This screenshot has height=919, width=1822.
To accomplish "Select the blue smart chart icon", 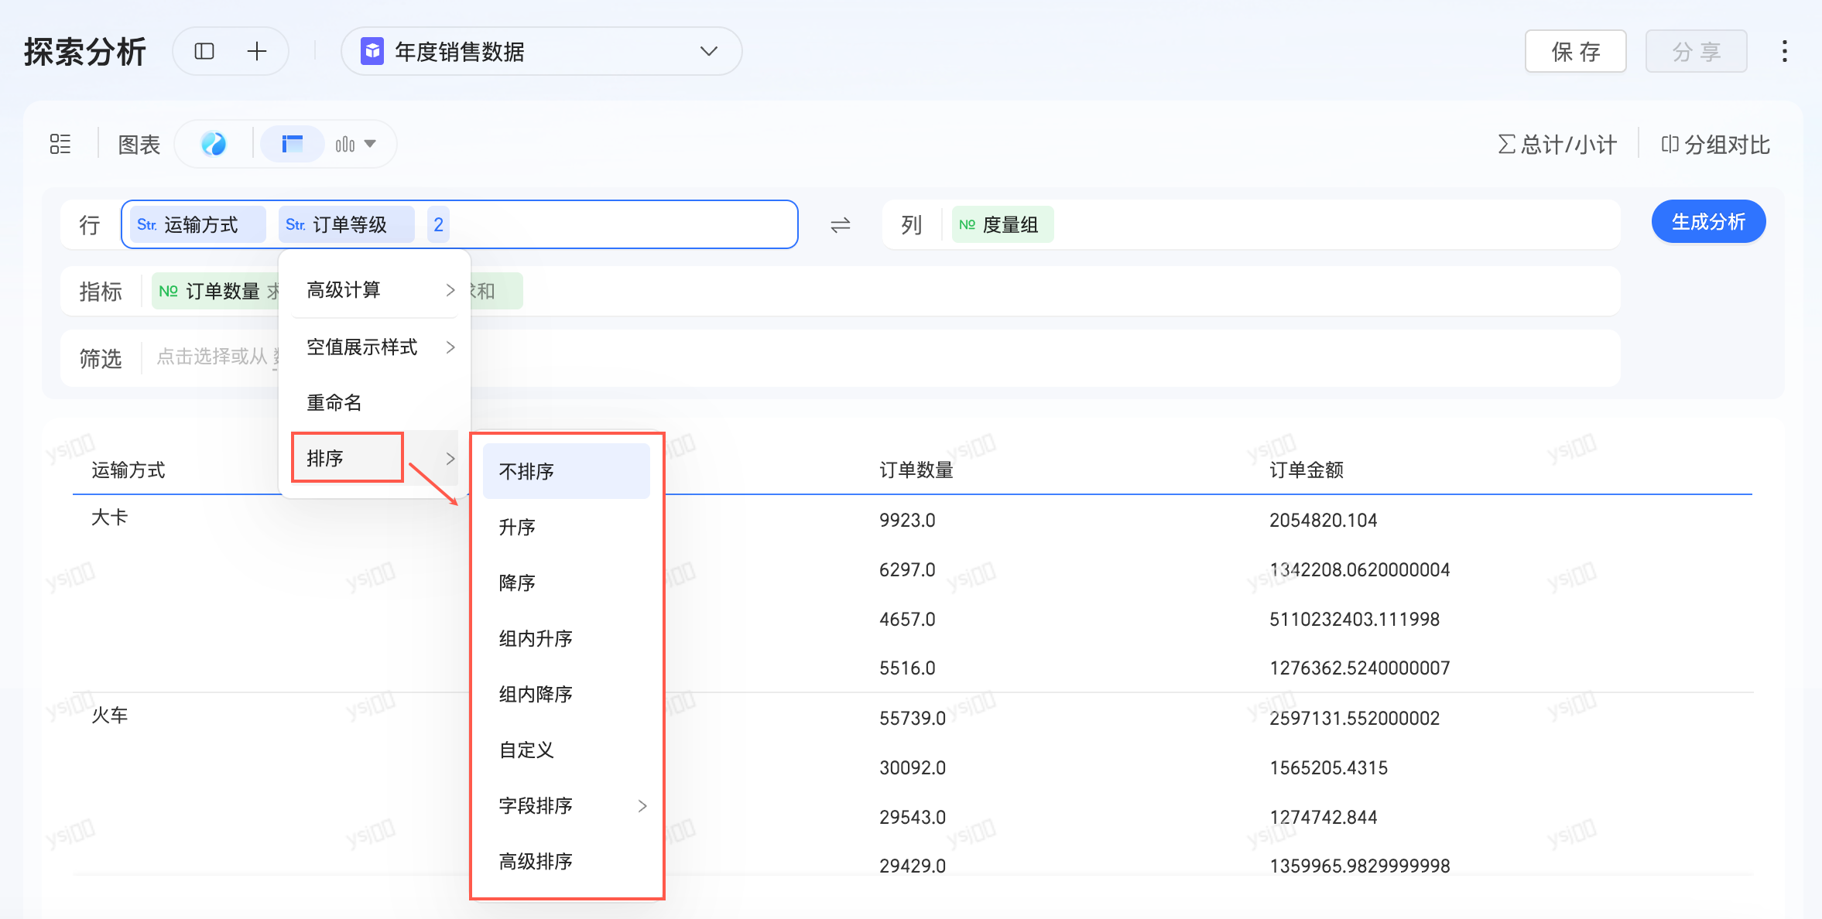I will coord(214,144).
